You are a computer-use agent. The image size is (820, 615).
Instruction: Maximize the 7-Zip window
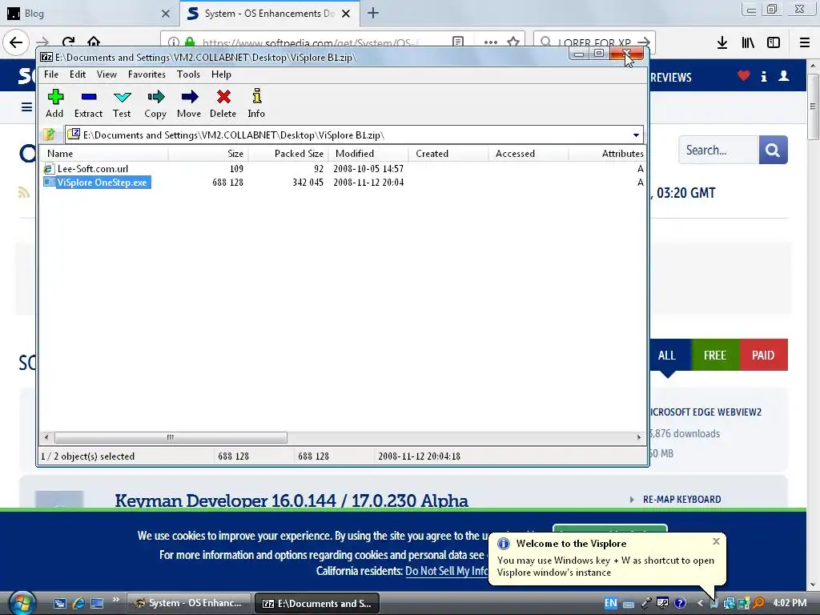(599, 54)
